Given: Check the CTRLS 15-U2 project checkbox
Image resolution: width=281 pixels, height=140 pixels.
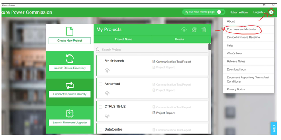Looking at the screenshot, I should pos(100,107).
